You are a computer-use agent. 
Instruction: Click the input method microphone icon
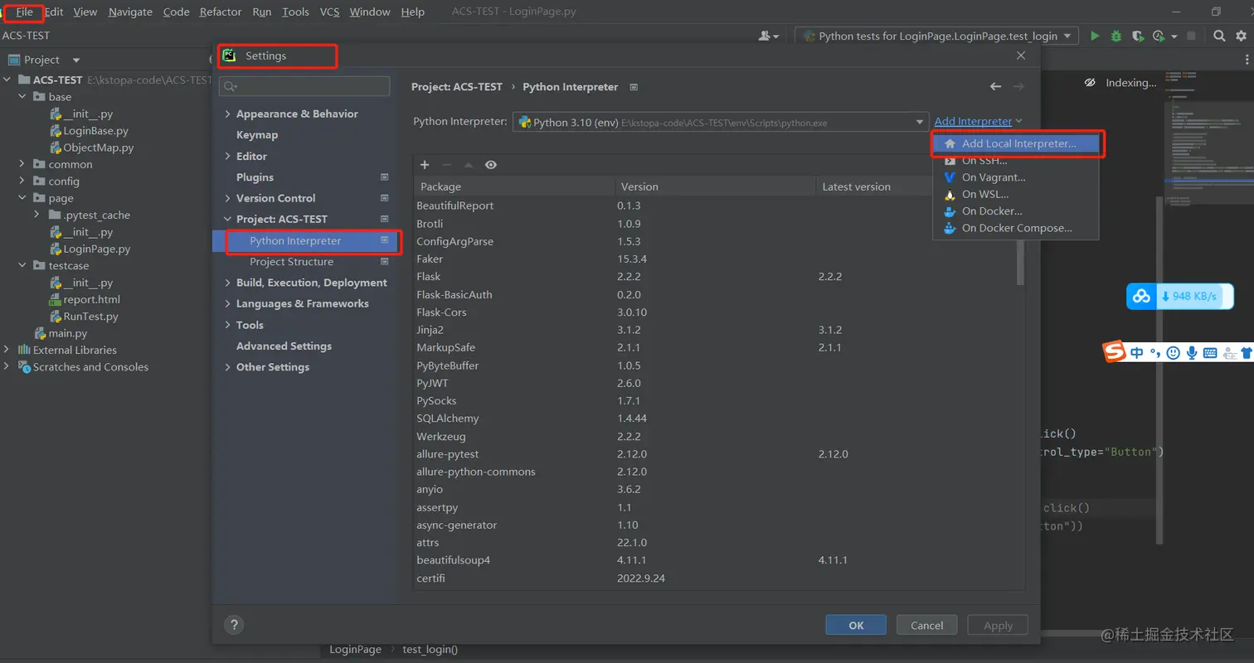1192,352
